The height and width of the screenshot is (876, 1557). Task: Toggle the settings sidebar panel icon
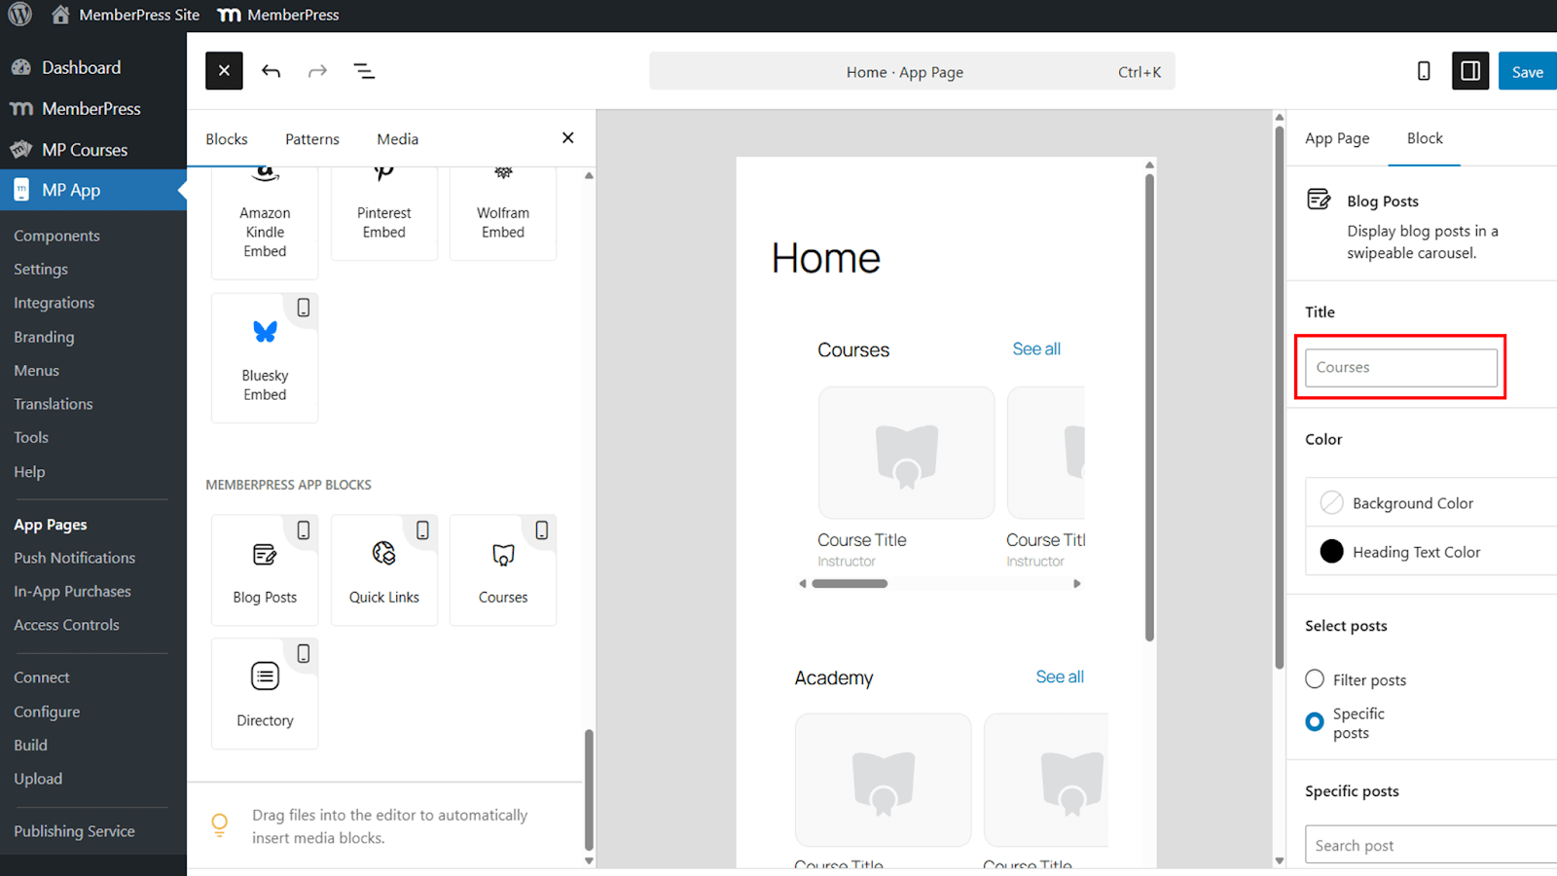point(1469,71)
